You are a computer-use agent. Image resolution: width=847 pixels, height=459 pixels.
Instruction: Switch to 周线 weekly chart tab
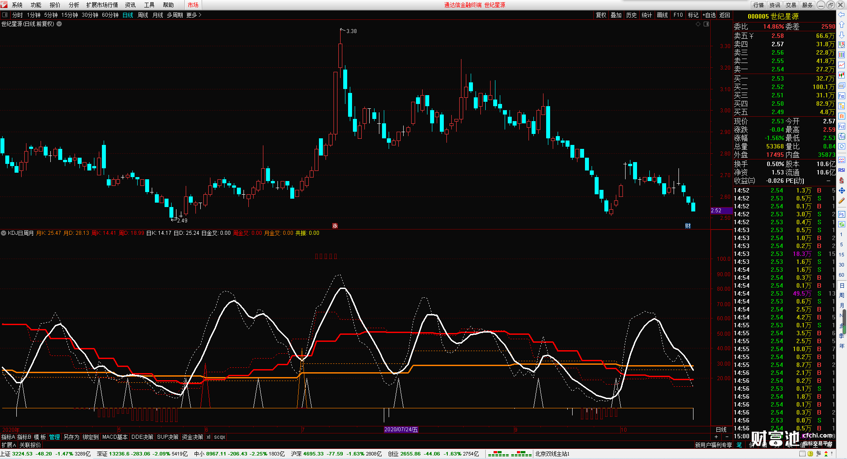(x=143, y=15)
